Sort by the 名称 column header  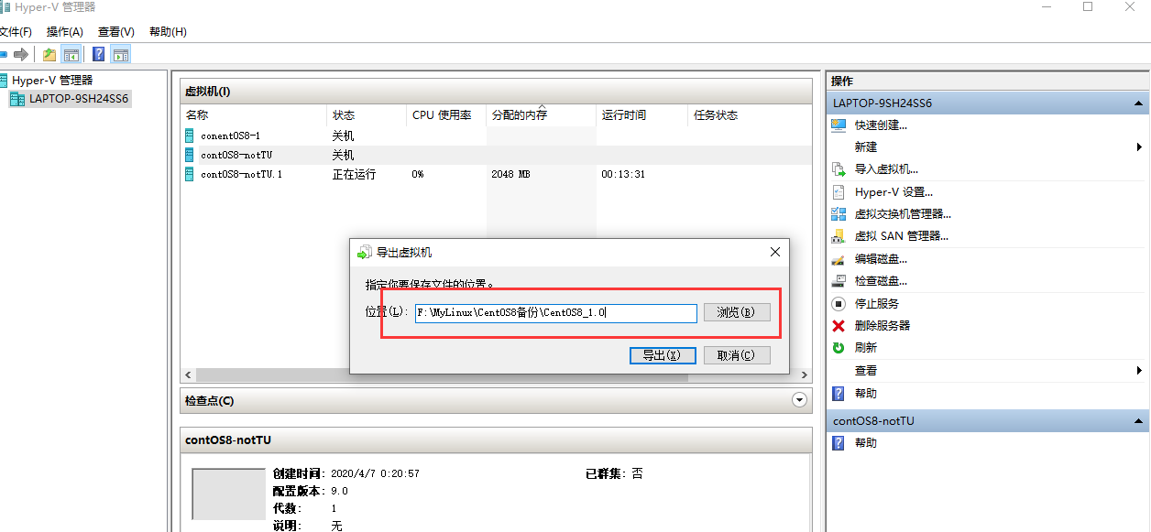pos(254,115)
